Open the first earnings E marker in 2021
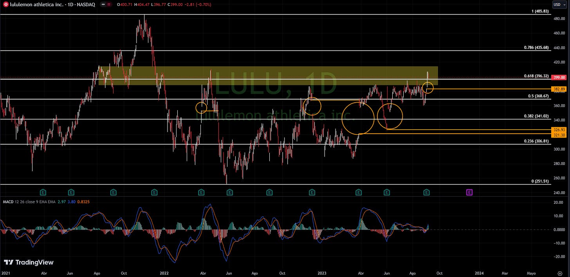Screen dimensions: 570x277 pos(43,192)
